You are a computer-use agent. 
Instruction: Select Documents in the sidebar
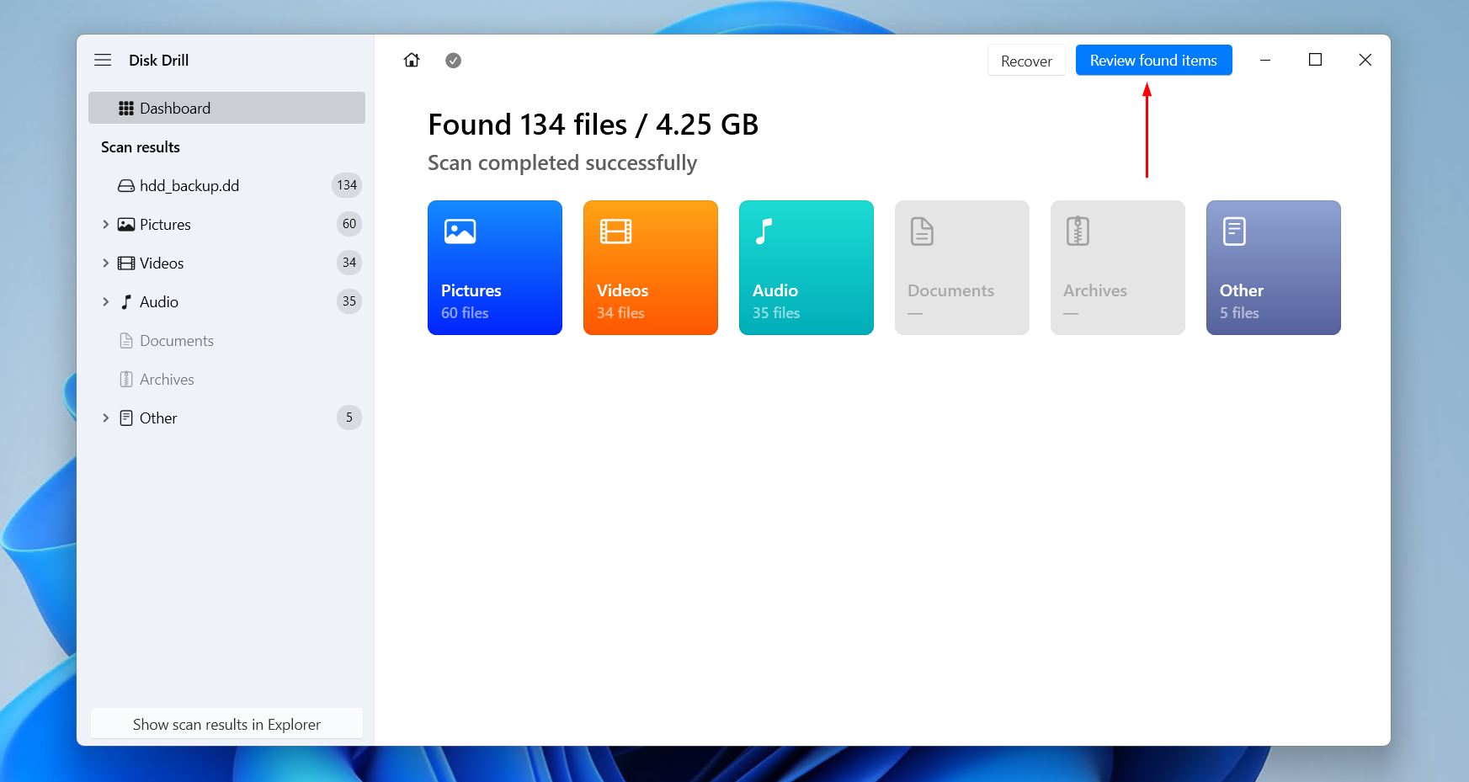[x=176, y=340]
